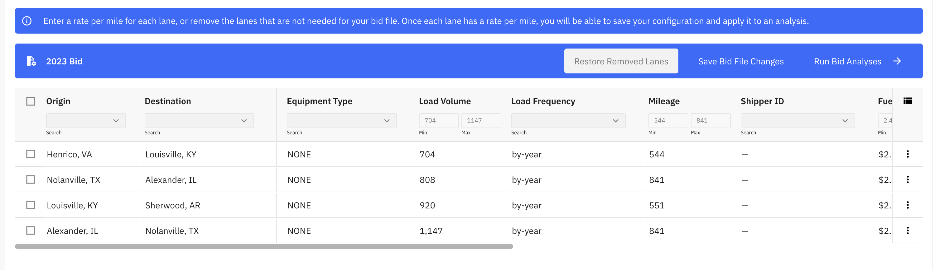The height and width of the screenshot is (270, 944).
Task: Click the Sherwood, AR destination cell
Action: pos(173,205)
